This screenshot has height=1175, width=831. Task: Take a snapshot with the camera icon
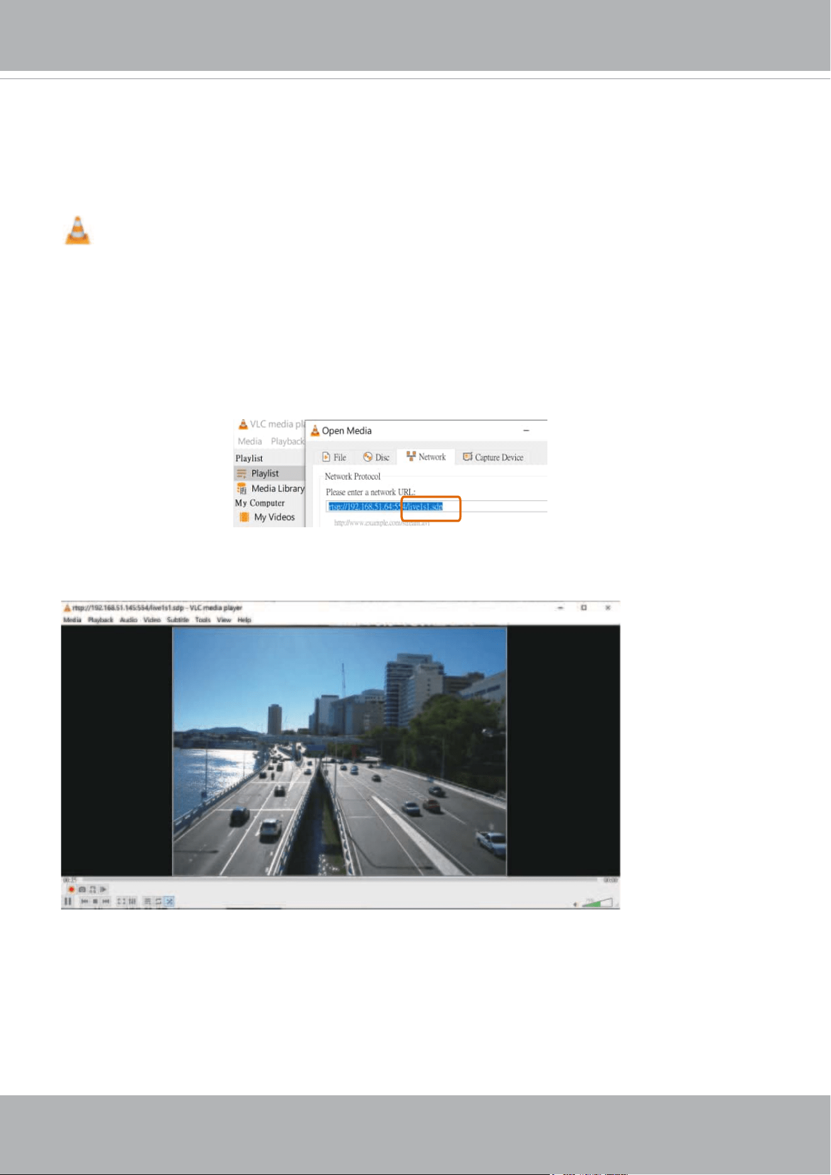coord(82,889)
